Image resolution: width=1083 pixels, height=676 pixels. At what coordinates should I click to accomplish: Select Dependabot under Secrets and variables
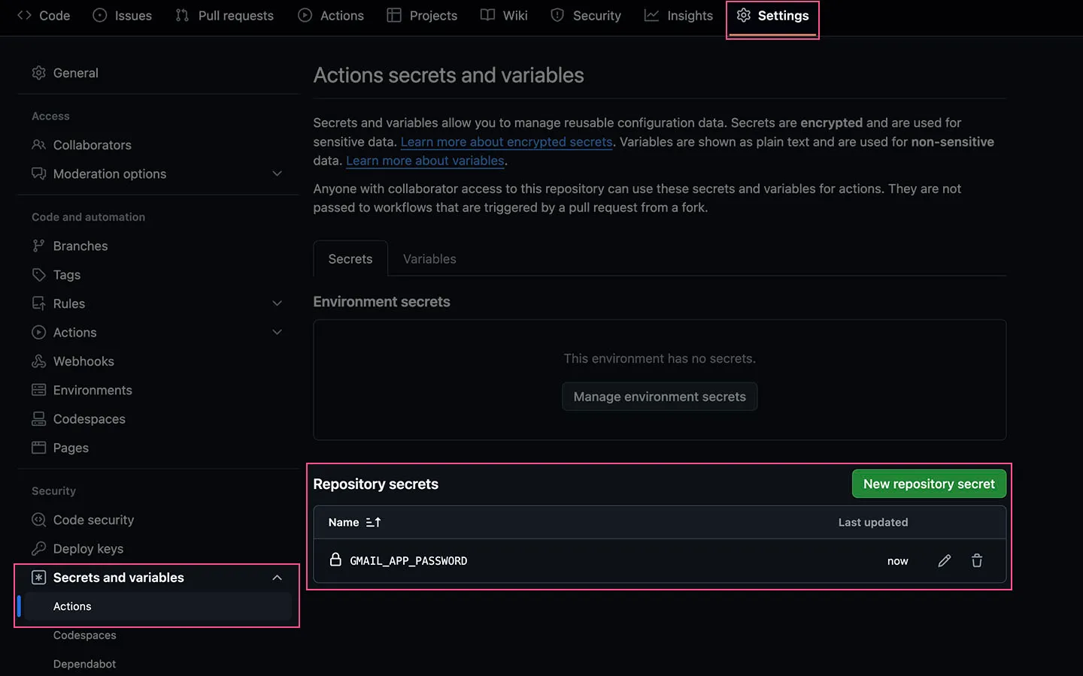(84, 664)
